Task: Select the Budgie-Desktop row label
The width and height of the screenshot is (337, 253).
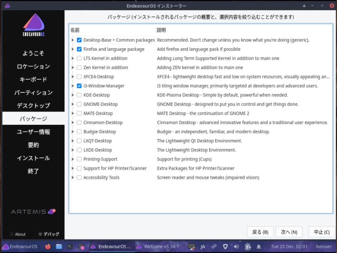Action: pos(100,132)
